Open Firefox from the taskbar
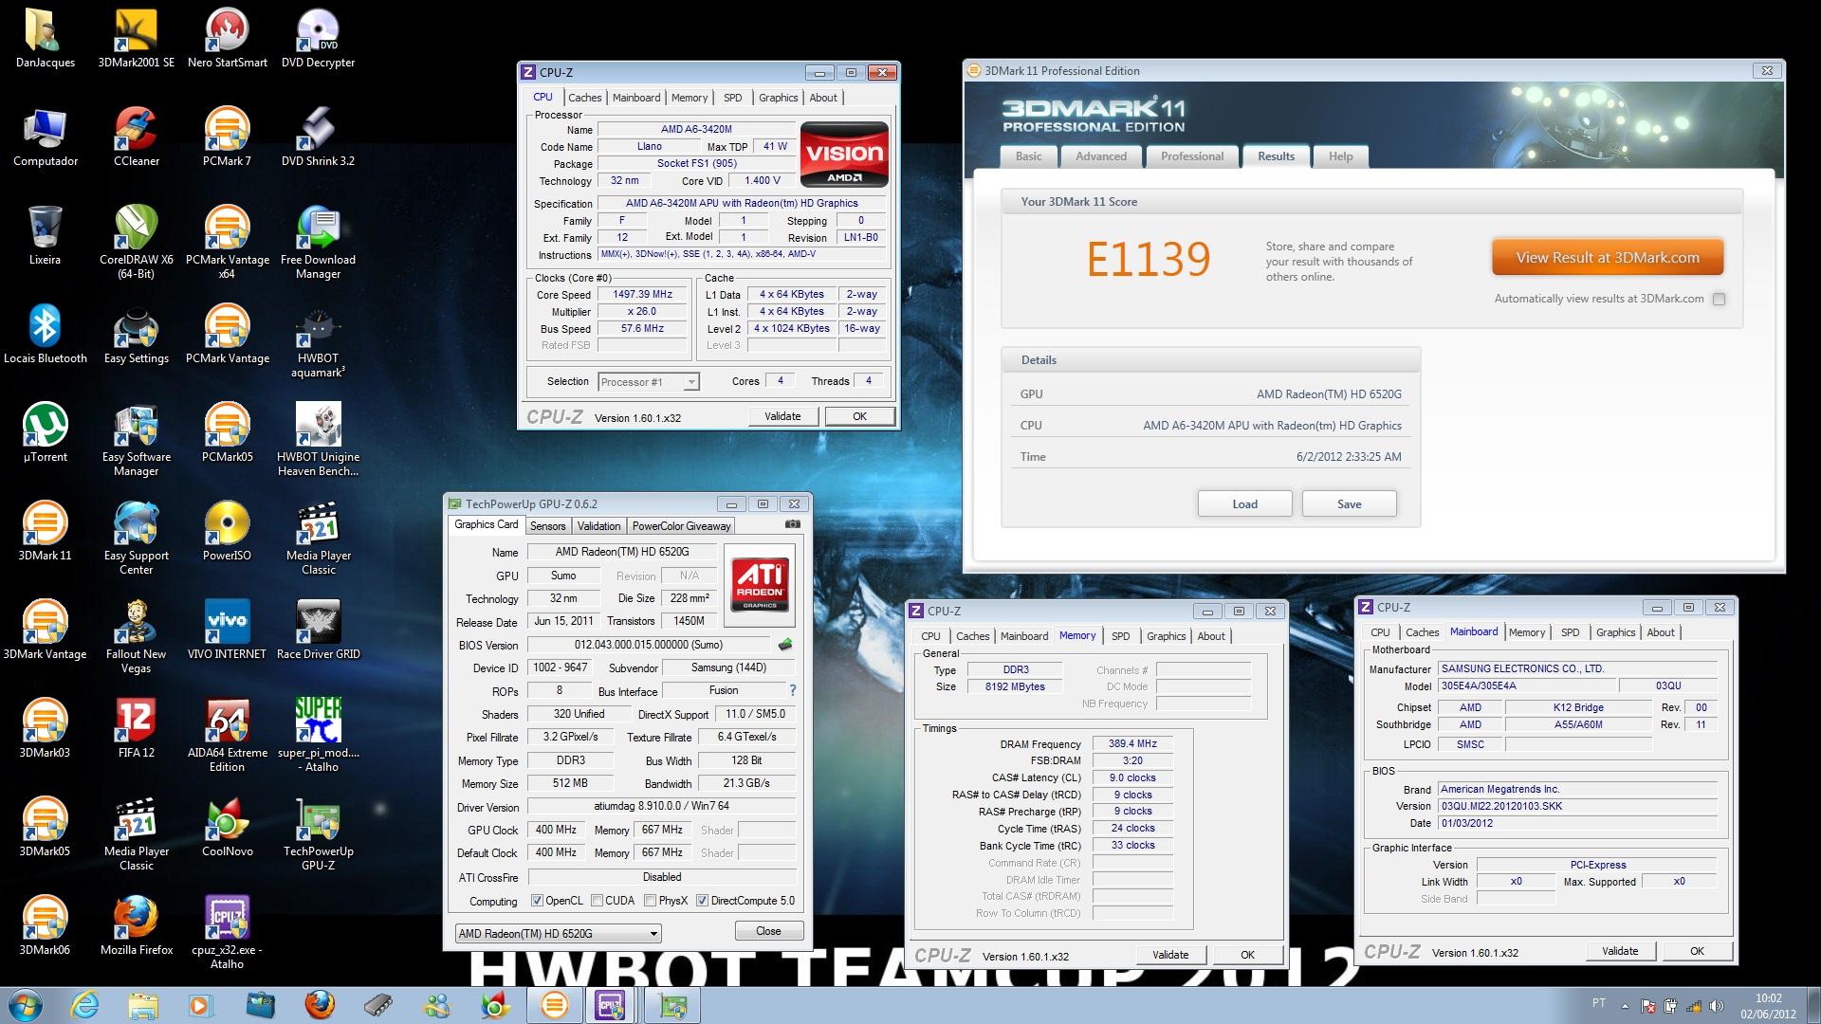 [320, 1005]
